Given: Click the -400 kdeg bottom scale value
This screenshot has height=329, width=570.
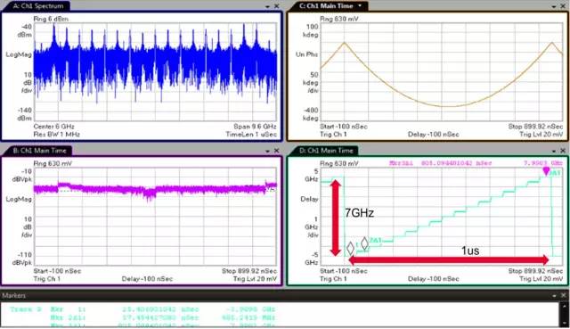Looking at the screenshot, I should coord(311,114).
